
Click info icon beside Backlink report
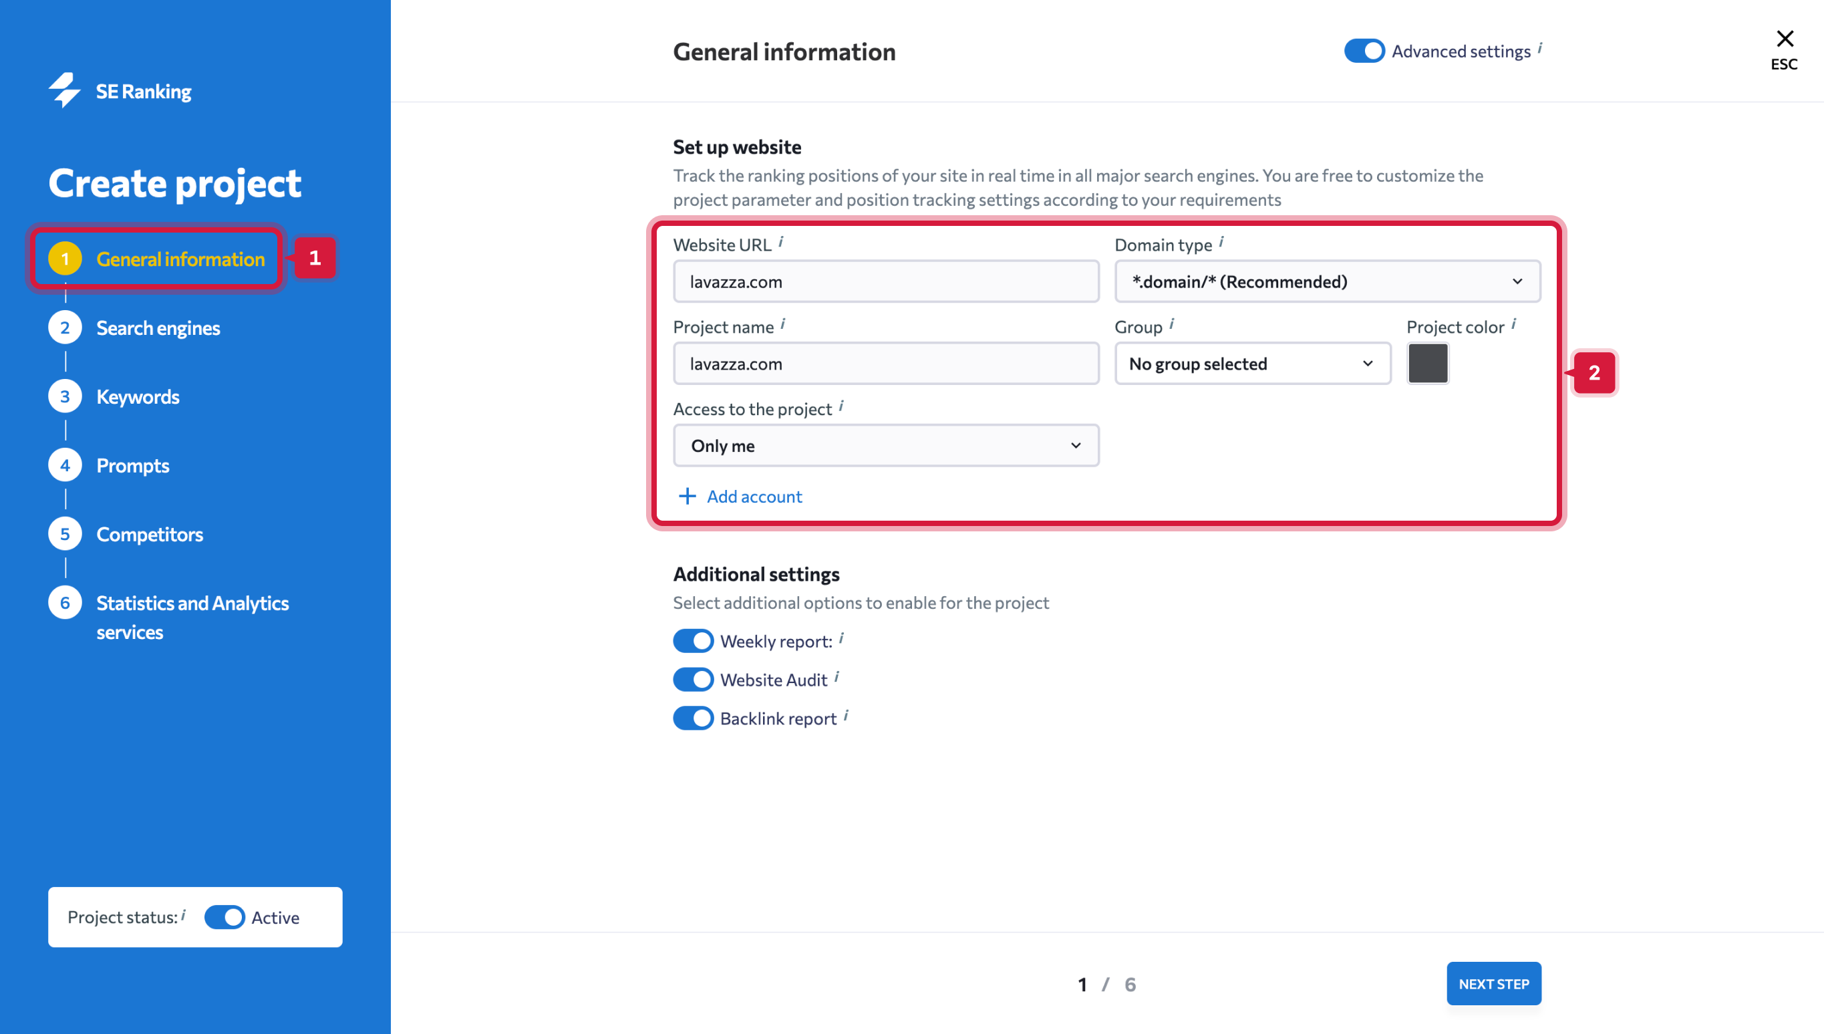point(846,716)
